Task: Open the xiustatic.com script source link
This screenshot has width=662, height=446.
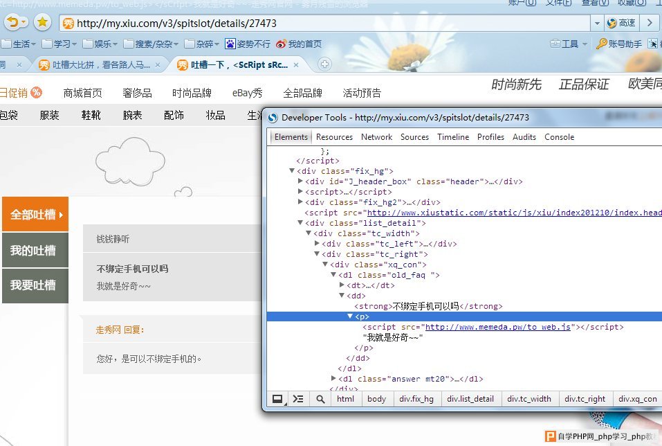Action: [x=514, y=213]
